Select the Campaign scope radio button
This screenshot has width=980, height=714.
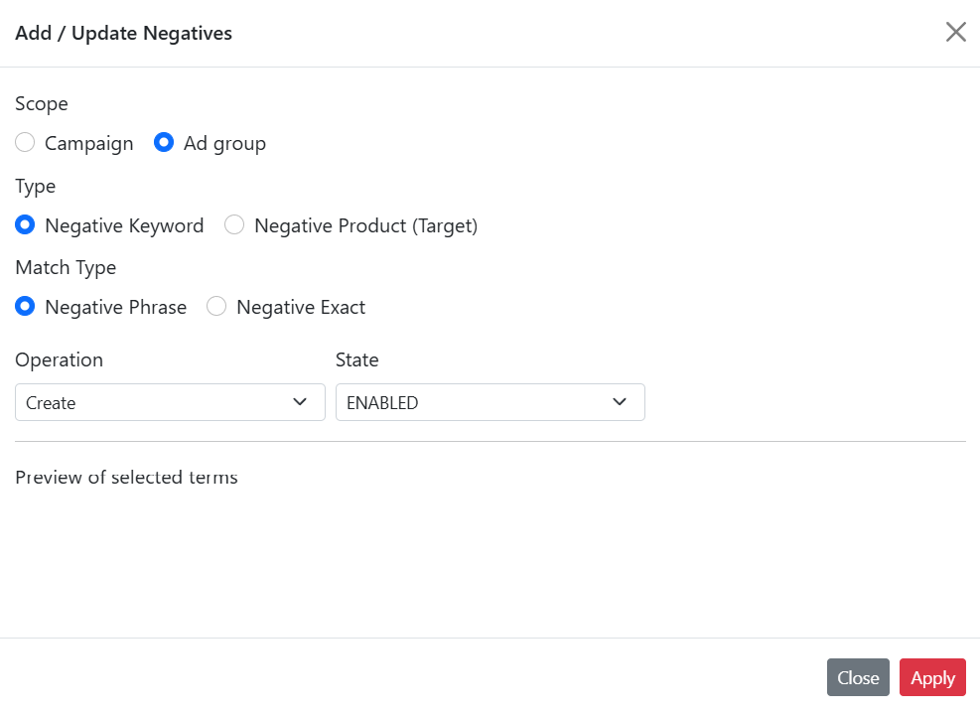(x=26, y=143)
